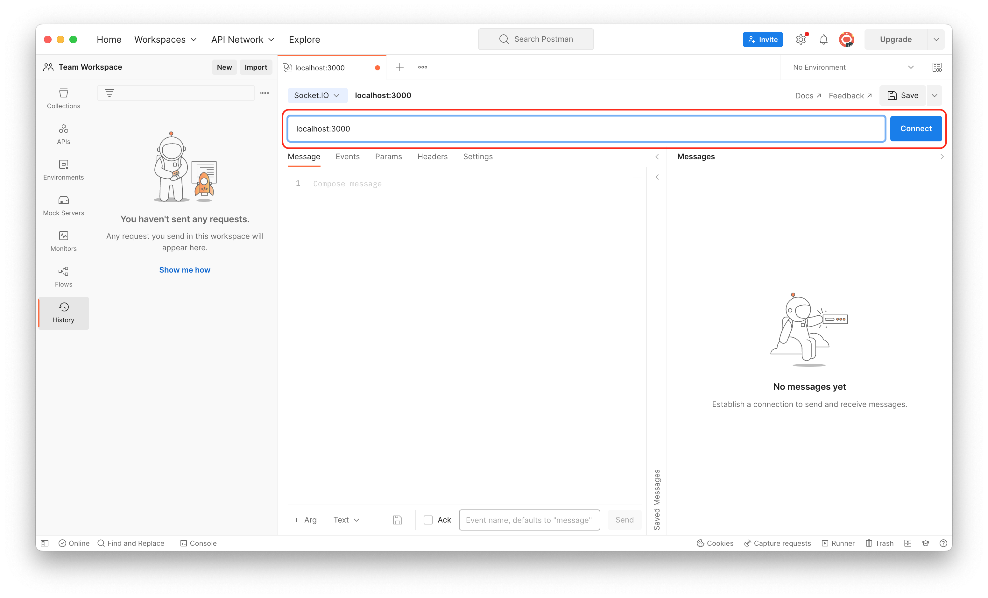Click the notifications bell icon
This screenshot has width=988, height=598.
click(x=823, y=39)
